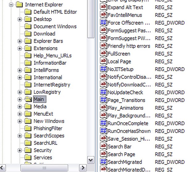The image size is (194, 172).
Task: Click REG_DWORD type in the RunOnceComplete row
Action: point(170,124)
